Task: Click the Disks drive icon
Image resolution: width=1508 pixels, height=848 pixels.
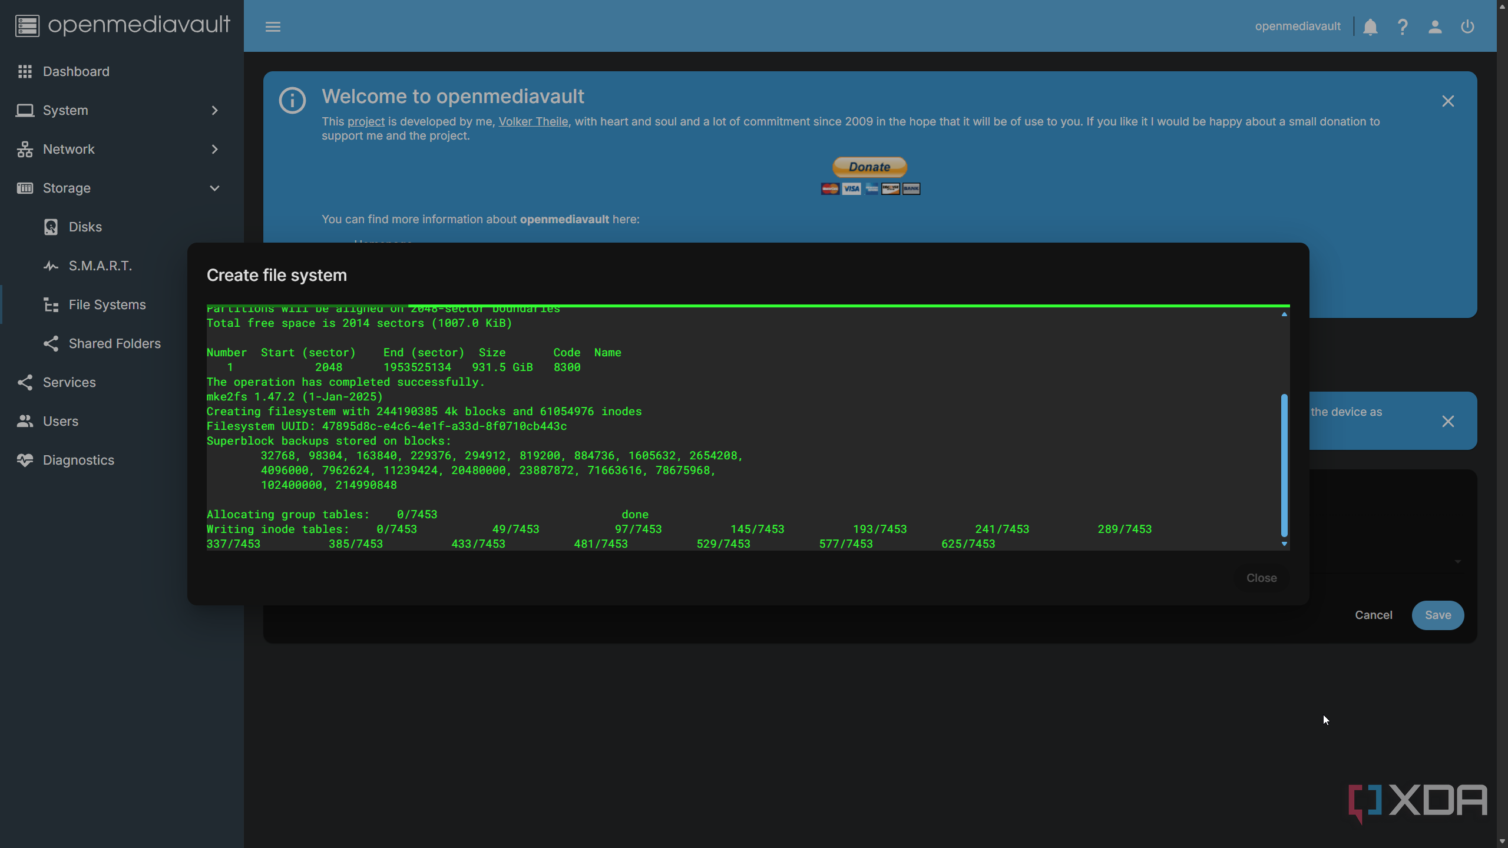Action: pyautogui.click(x=51, y=227)
